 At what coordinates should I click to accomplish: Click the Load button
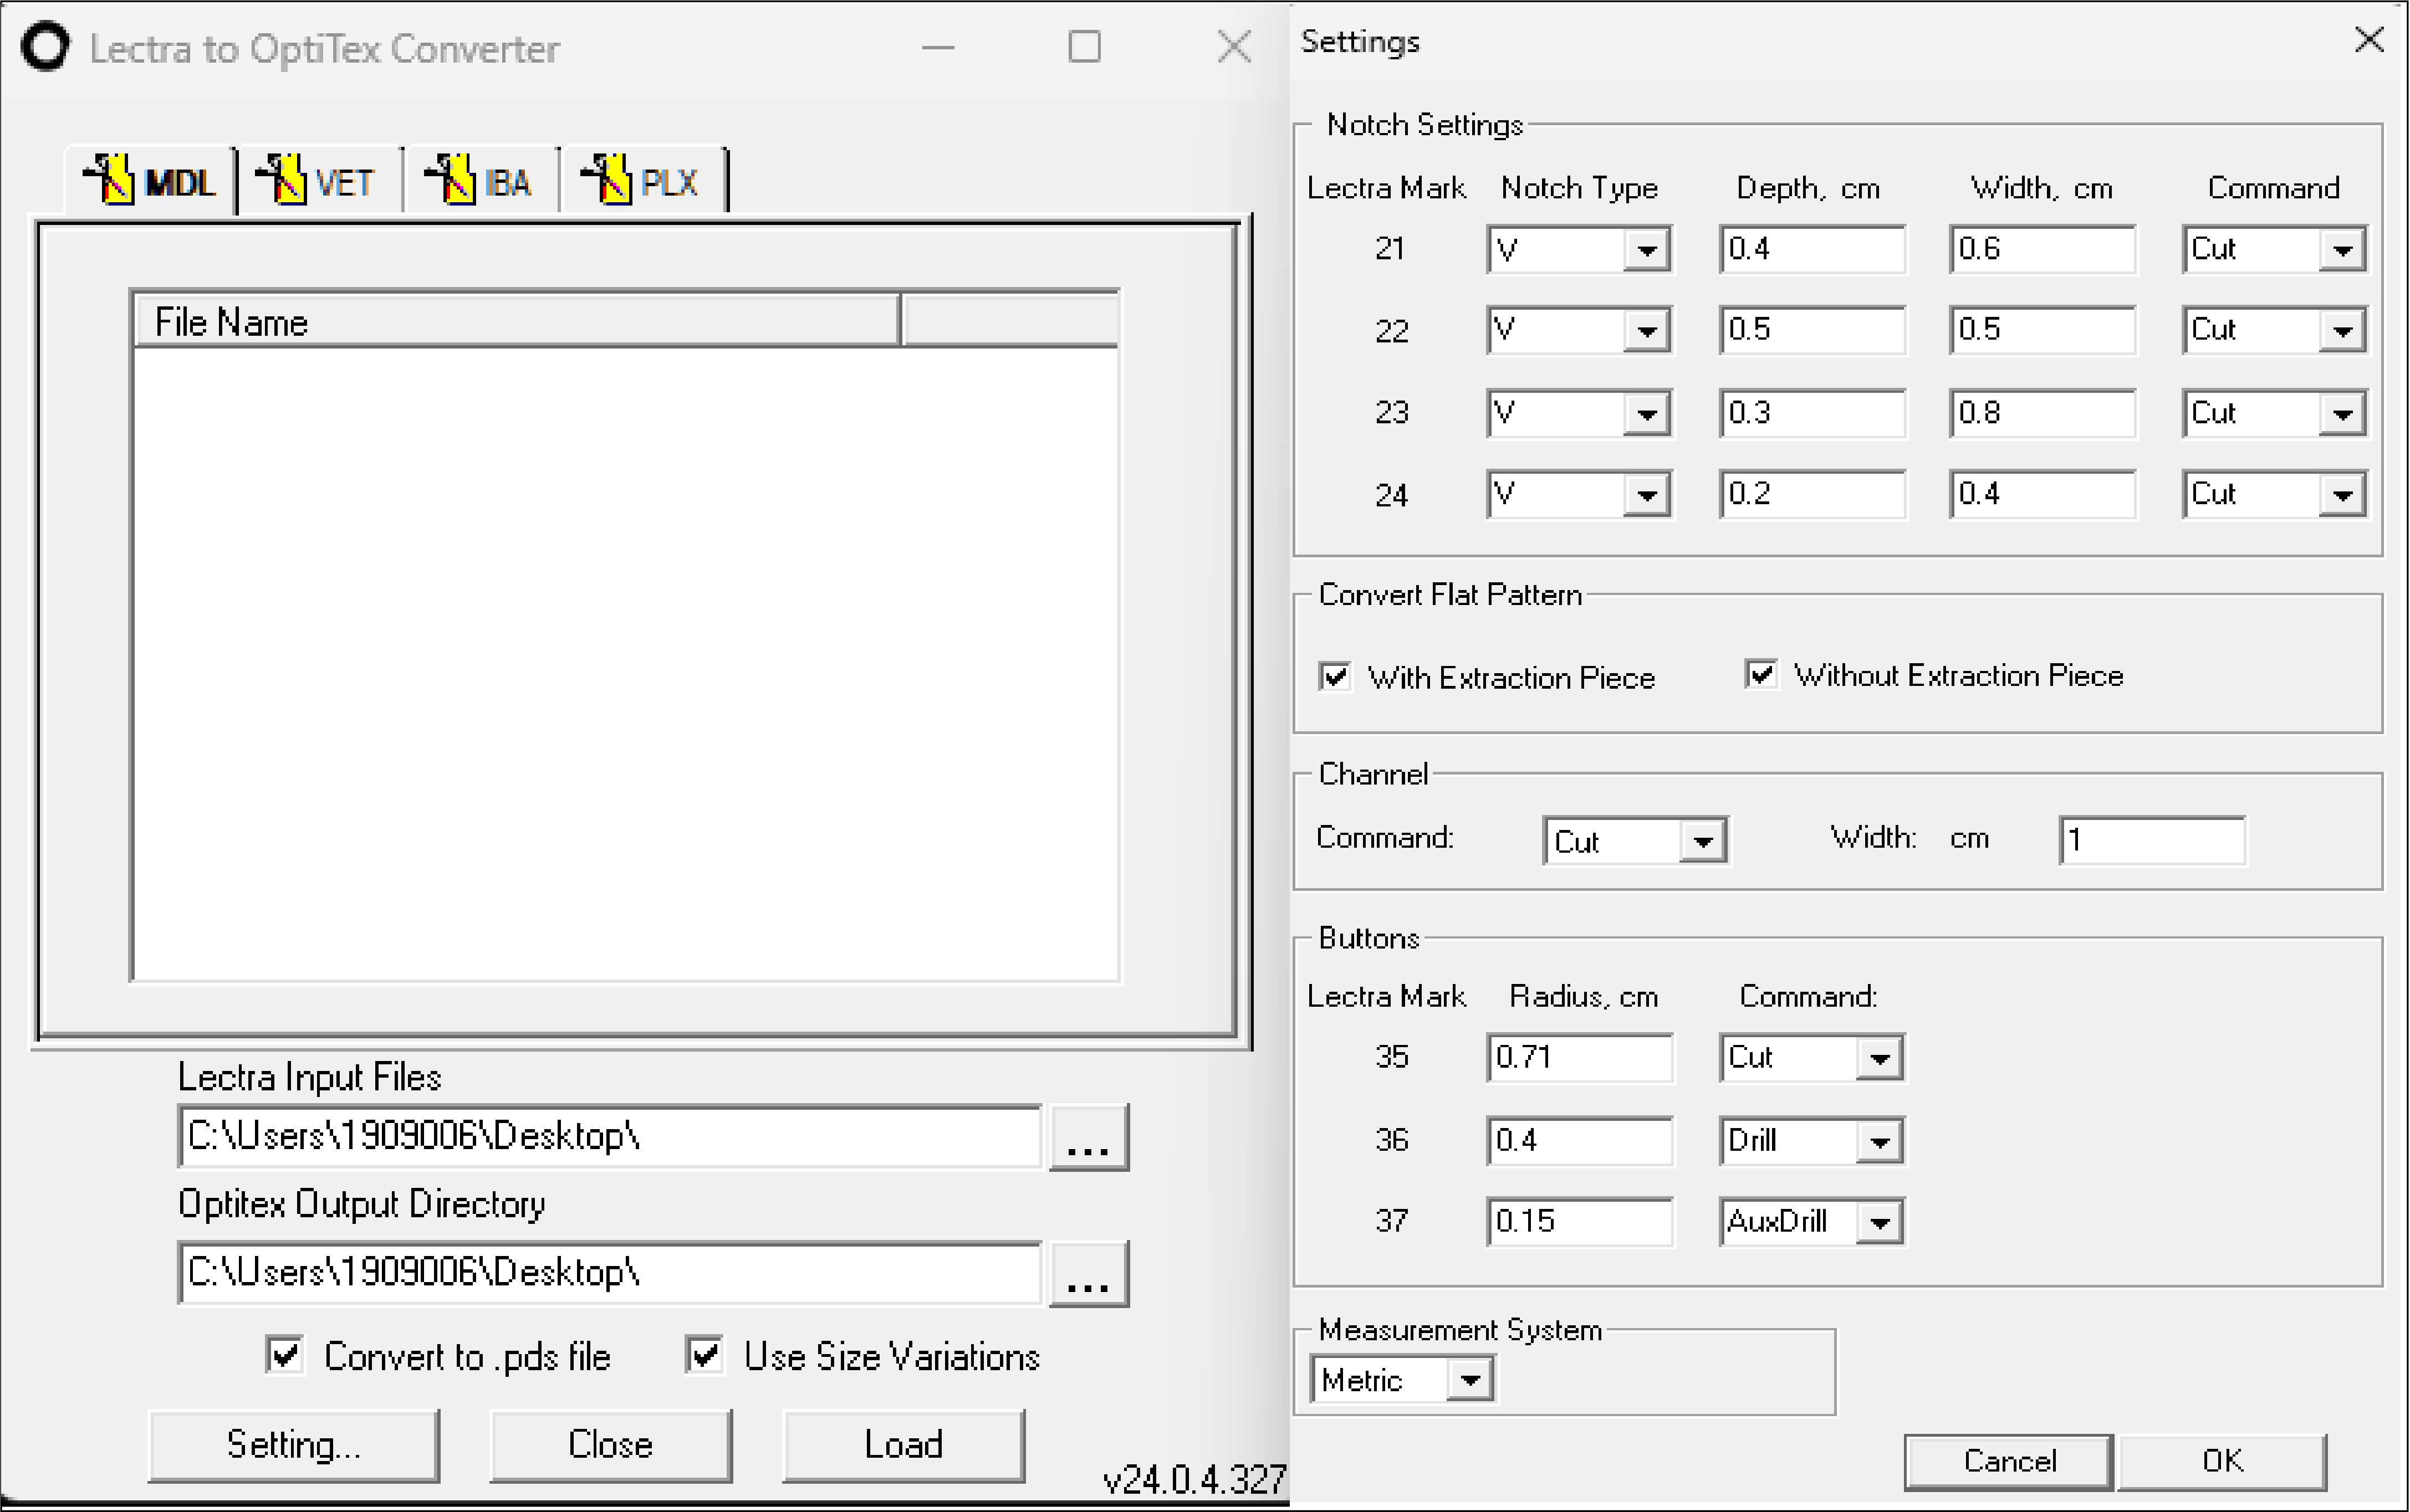coord(903,1445)
